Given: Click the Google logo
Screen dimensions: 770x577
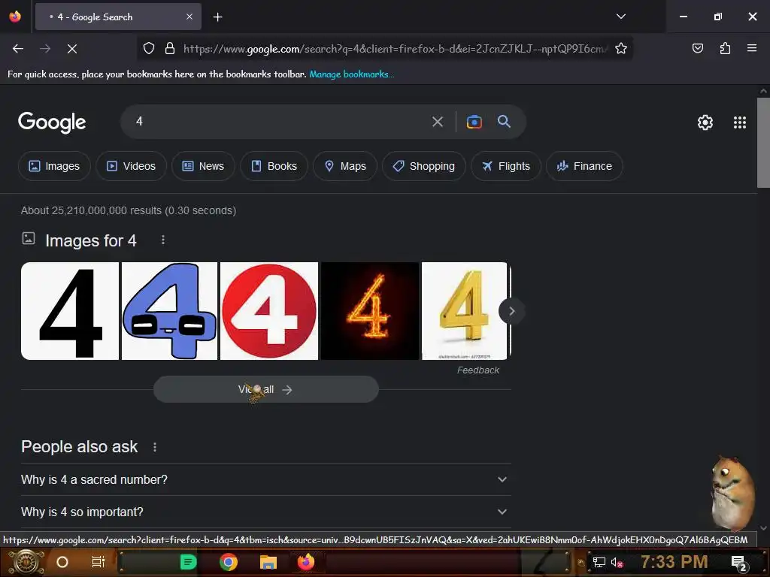Looking at the screenshot, I should click(52, 122).
